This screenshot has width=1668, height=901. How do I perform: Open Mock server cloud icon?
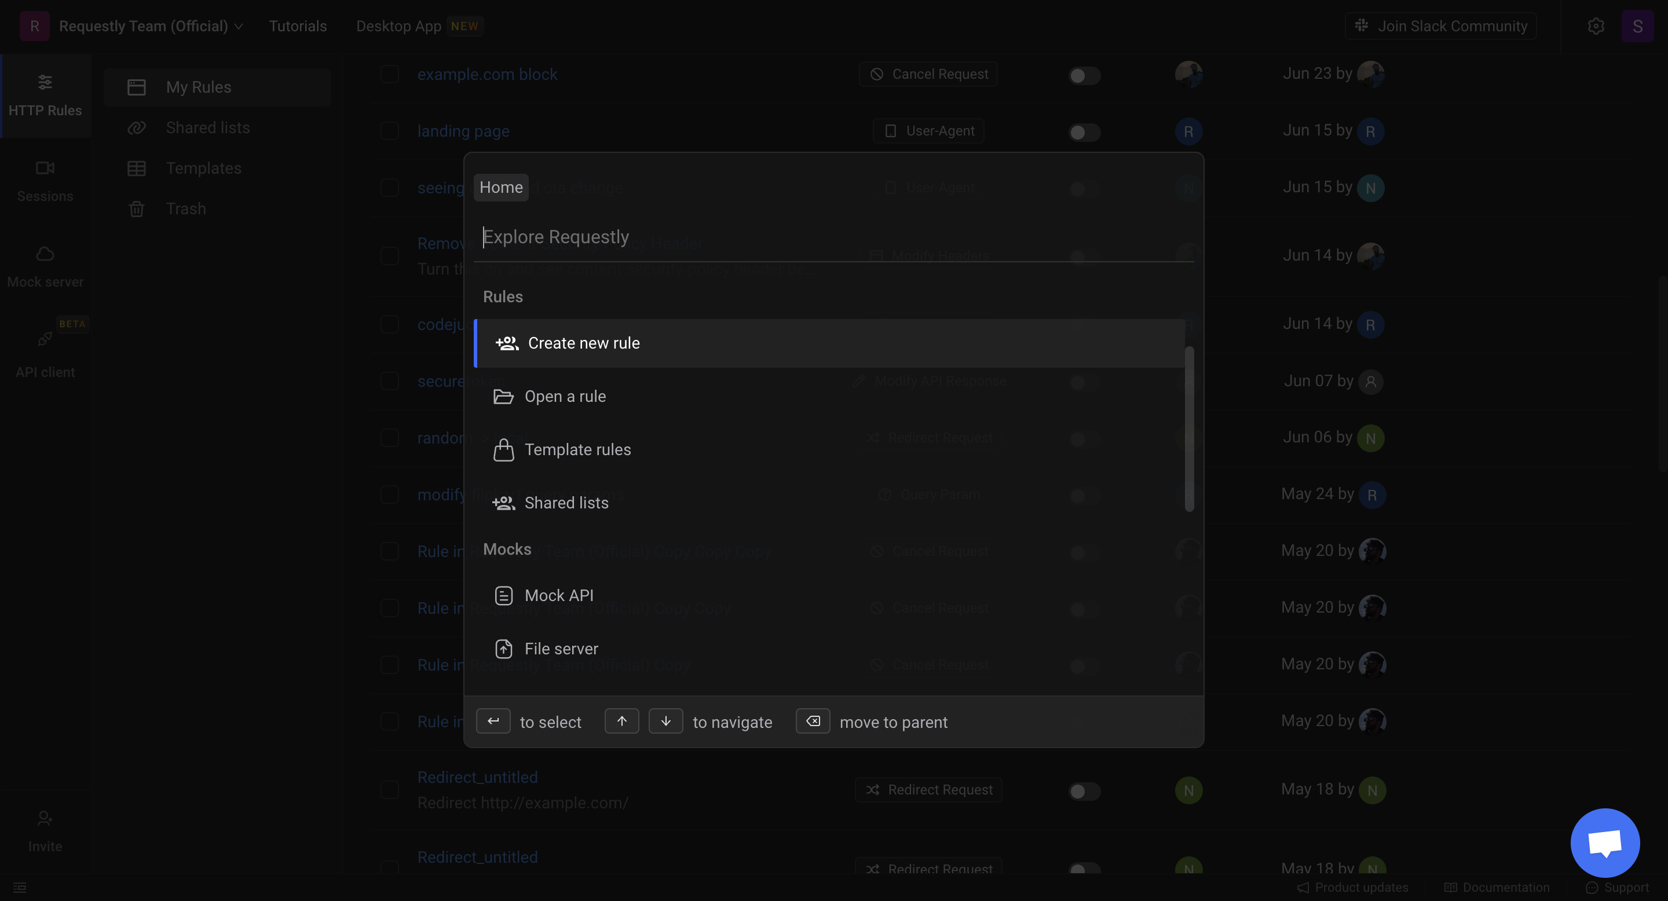(45, 254)
